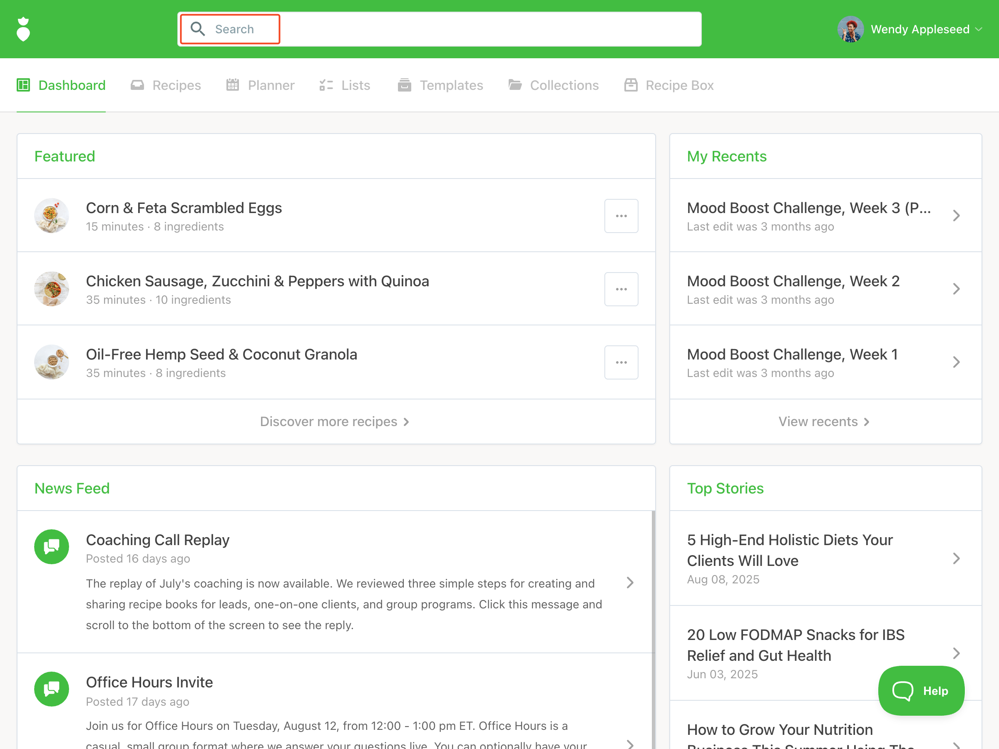Click Wendy Appleseed's profile avatar

click(850, 30)
